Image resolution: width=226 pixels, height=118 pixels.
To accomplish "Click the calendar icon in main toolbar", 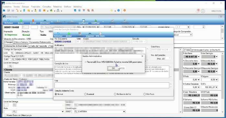I will click(84, 11).
